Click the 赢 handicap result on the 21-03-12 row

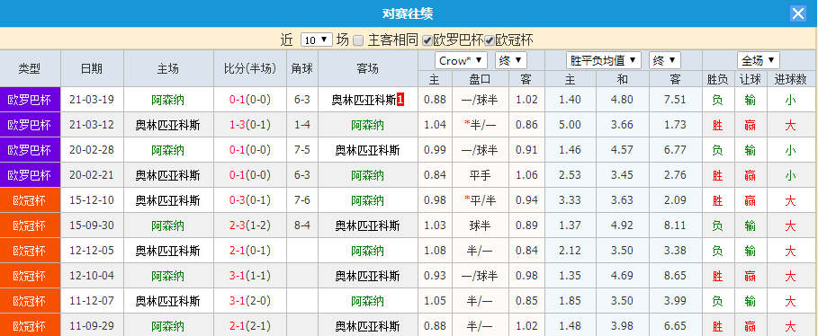pos(751,125)
